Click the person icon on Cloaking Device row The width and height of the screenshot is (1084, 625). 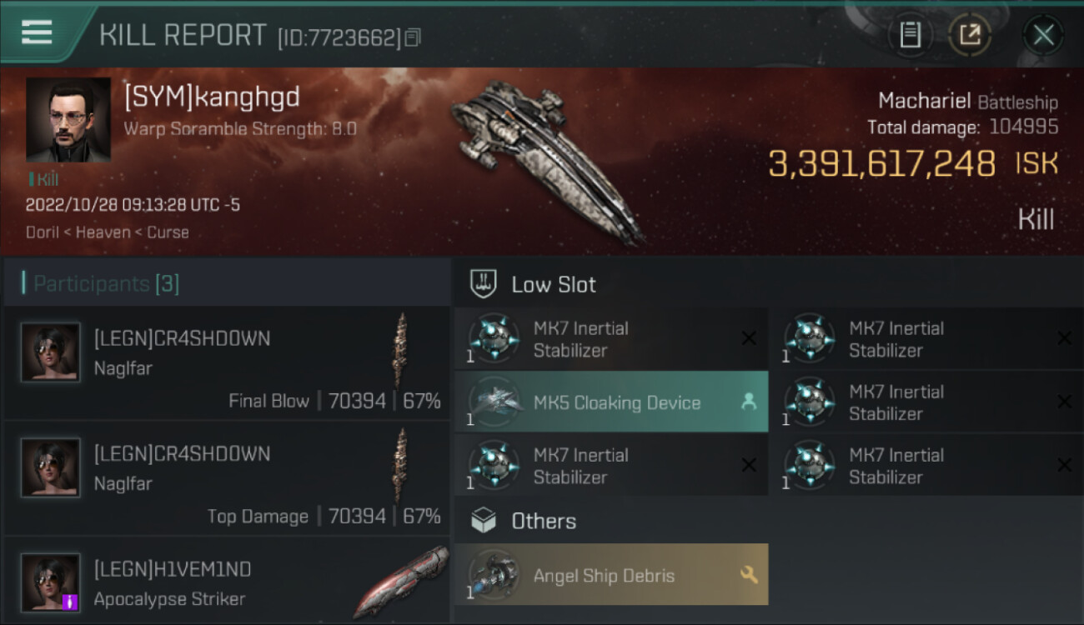click(x=748, y=402)
